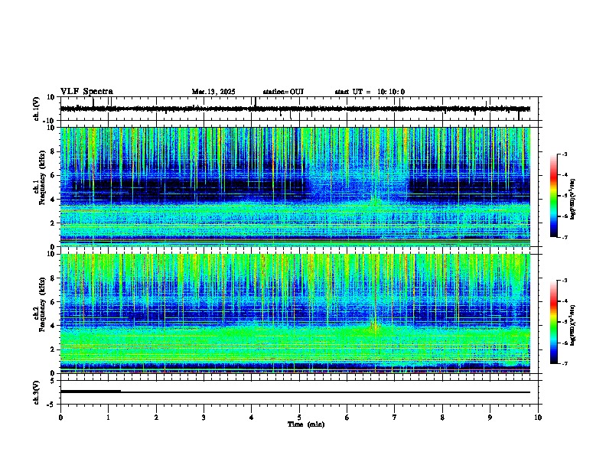Click the ch.1 spectrogram color scale bar

click(554, 196)
